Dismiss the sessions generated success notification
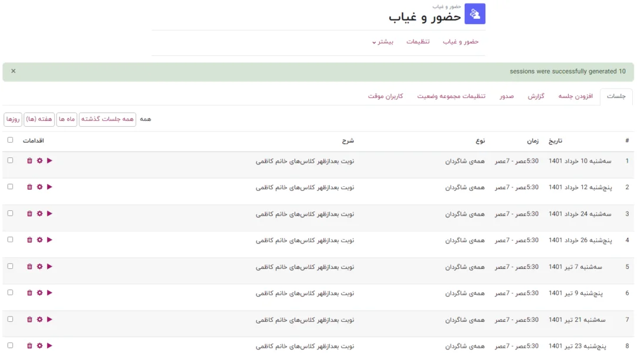637x353 pixels. tap(13, 71)
